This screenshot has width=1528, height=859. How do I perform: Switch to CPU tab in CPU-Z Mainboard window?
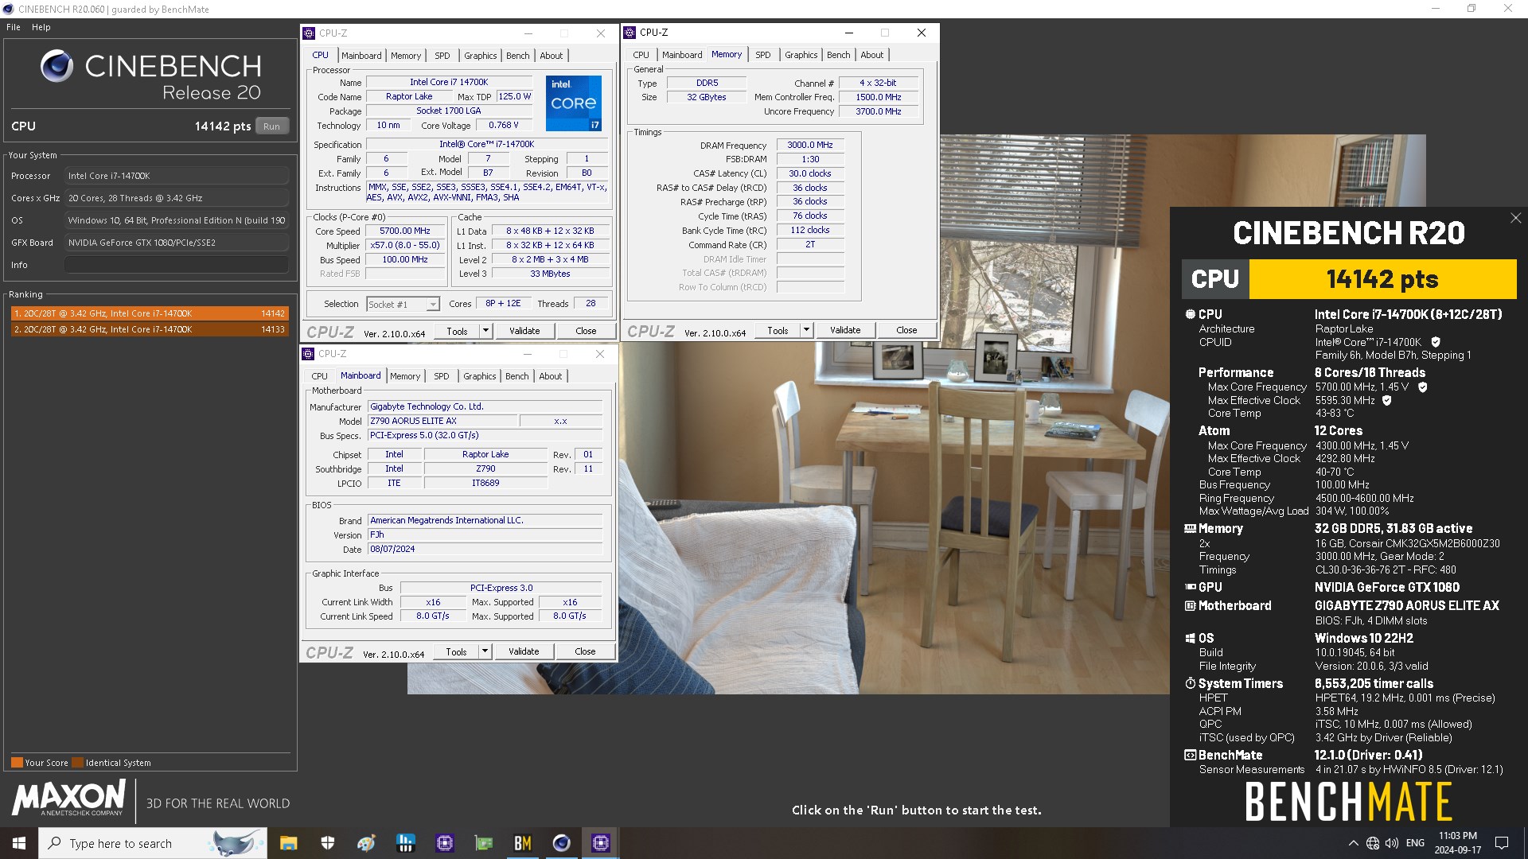tap(319, 376)
